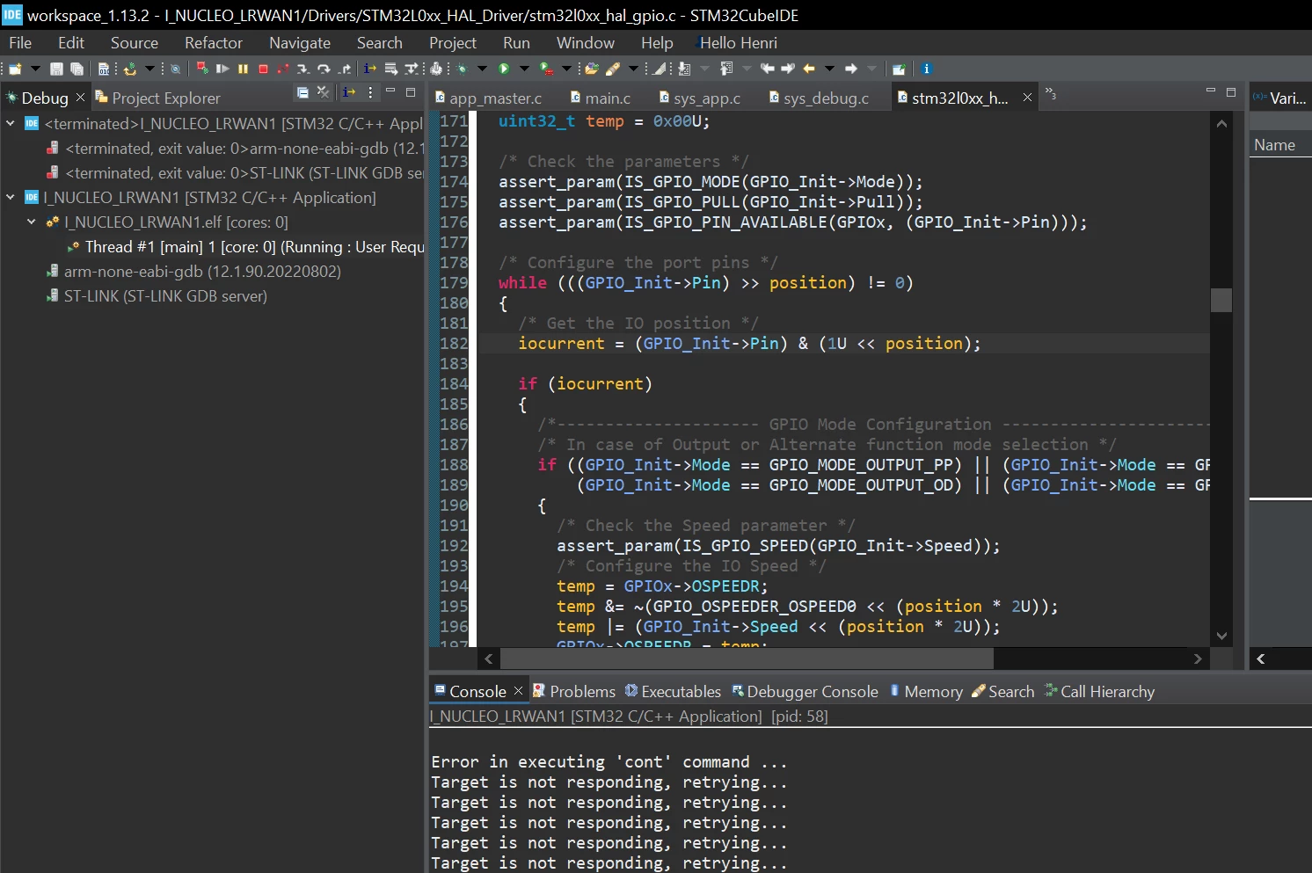Switch to the Problems tab

click(x=574, y=691)
